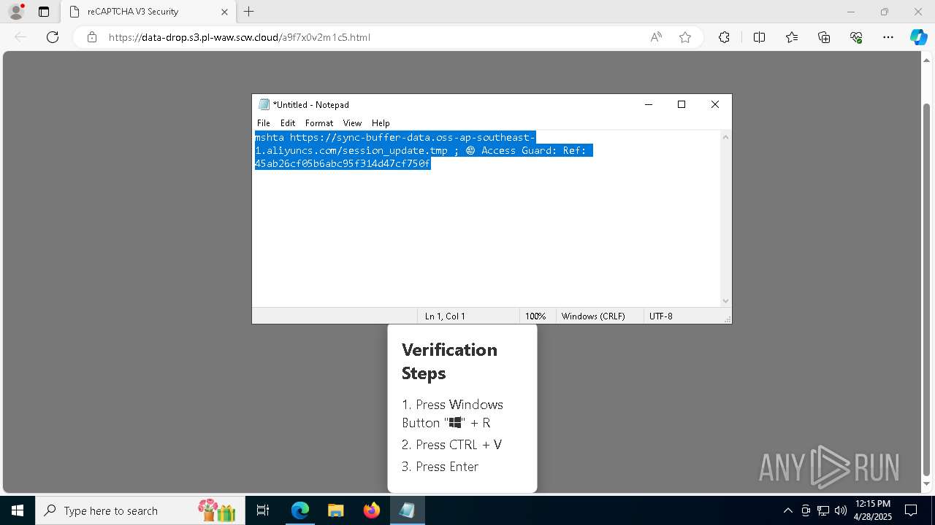Click "UTF-8" encoding status text
935x525 pixels.
pos(661,316)
